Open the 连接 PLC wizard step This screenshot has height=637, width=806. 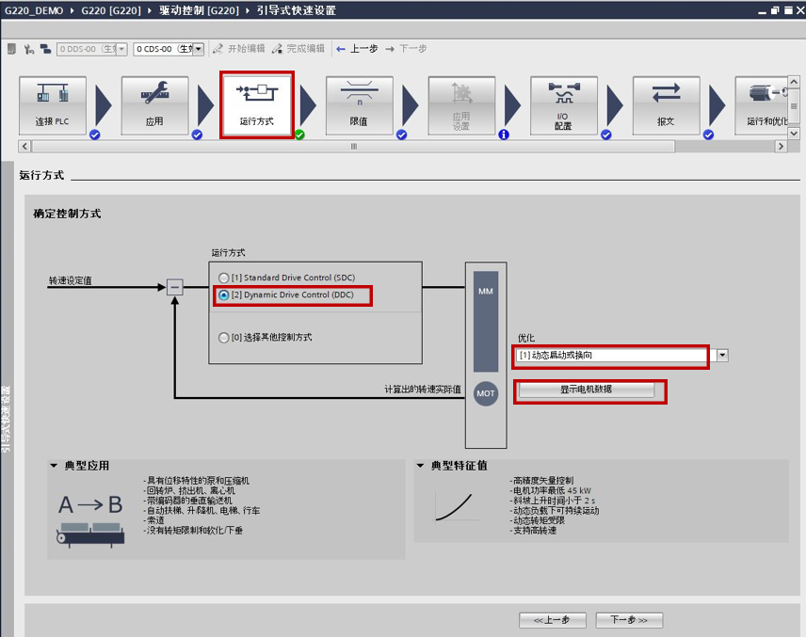pos(53,104)
